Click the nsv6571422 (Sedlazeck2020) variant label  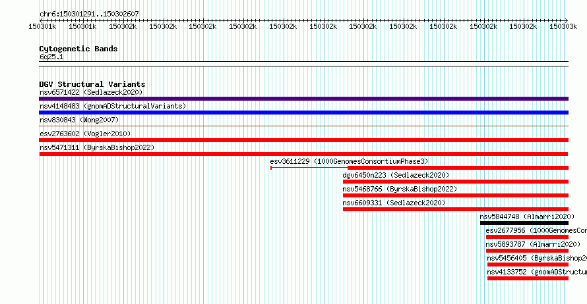[x=91, y=92]
